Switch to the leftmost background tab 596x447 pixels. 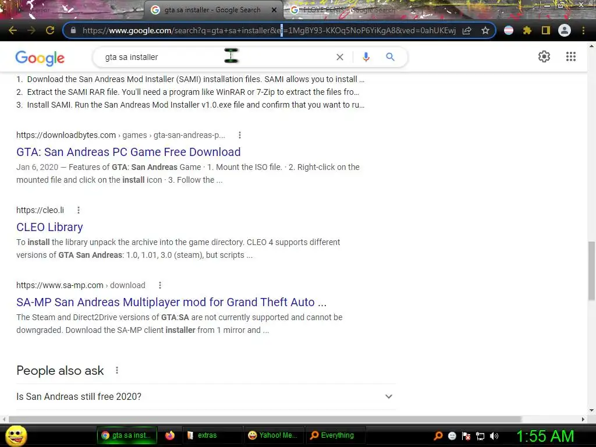72,10
